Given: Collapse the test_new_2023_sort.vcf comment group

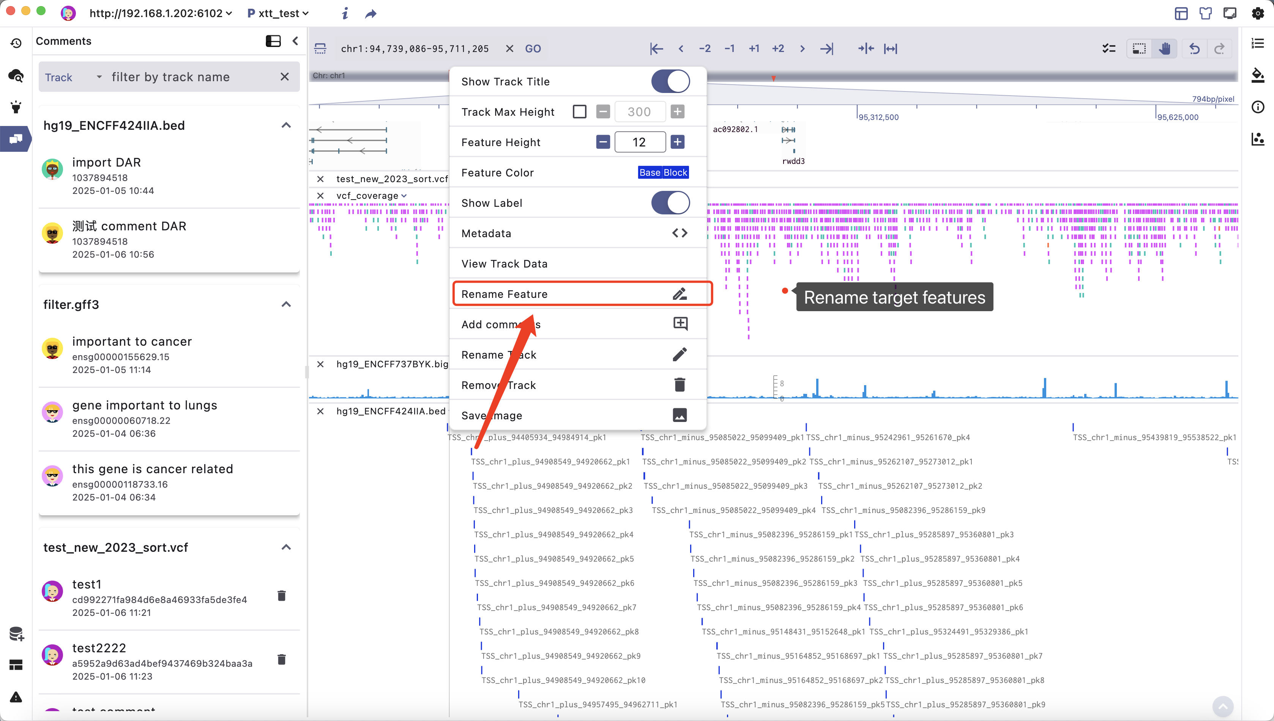Looking at the screenshot, I should pyautogui.click(x=286, y=547).
